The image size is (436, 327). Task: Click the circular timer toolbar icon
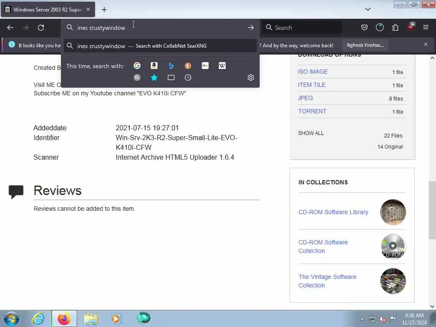(379, 27)
